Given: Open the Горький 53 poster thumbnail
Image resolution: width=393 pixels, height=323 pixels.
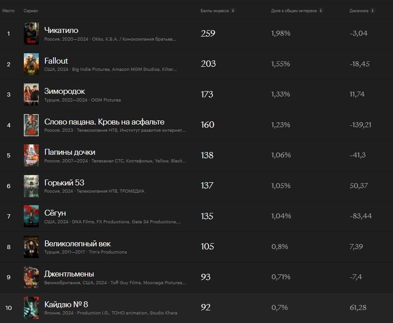Looking at the screenshot, I should pos(32,186).
